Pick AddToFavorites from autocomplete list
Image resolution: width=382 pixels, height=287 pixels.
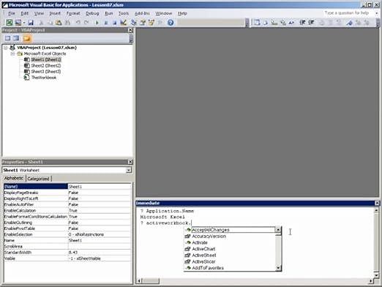pos(230,268)
